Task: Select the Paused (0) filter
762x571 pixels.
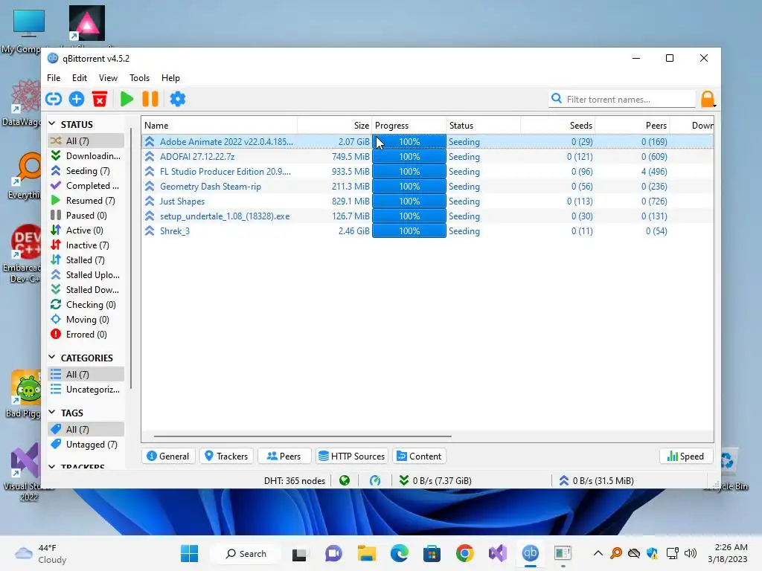Action: pos(86,215)
